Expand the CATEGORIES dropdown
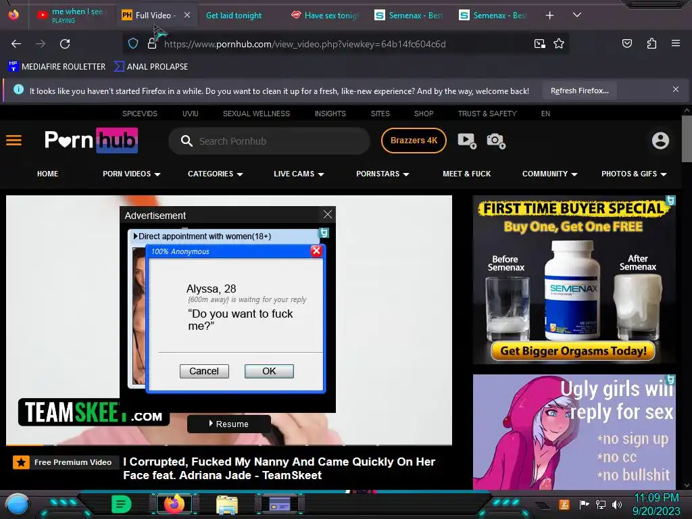 pyautogui.click(x=216, y=174)
